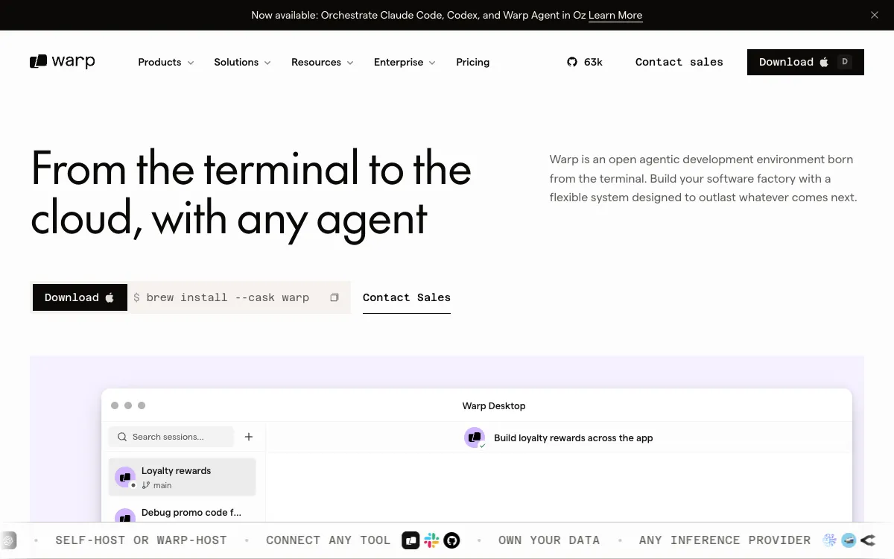Expand the Enterprise dropdown menu
This screenshot has height=559, width=894.
[x=405, y=62]
